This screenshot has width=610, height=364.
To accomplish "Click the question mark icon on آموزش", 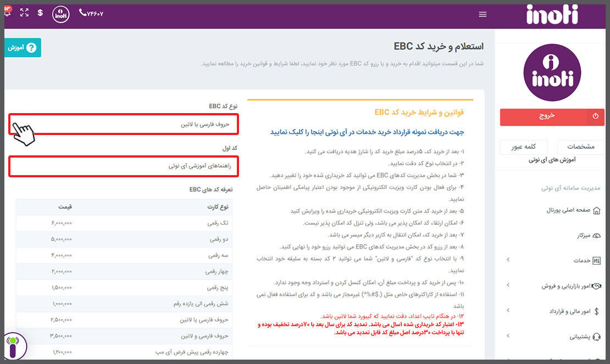I will (31, 47).
